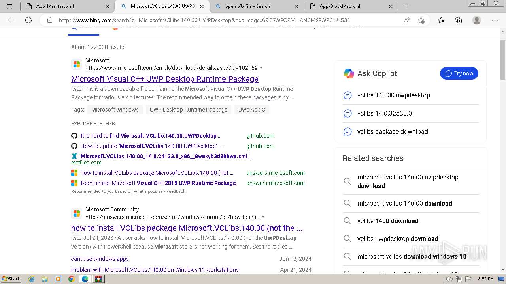The image size is (506, 284).
Task: Click the vertical page scrollbar thumb
Action: point(502,60)
